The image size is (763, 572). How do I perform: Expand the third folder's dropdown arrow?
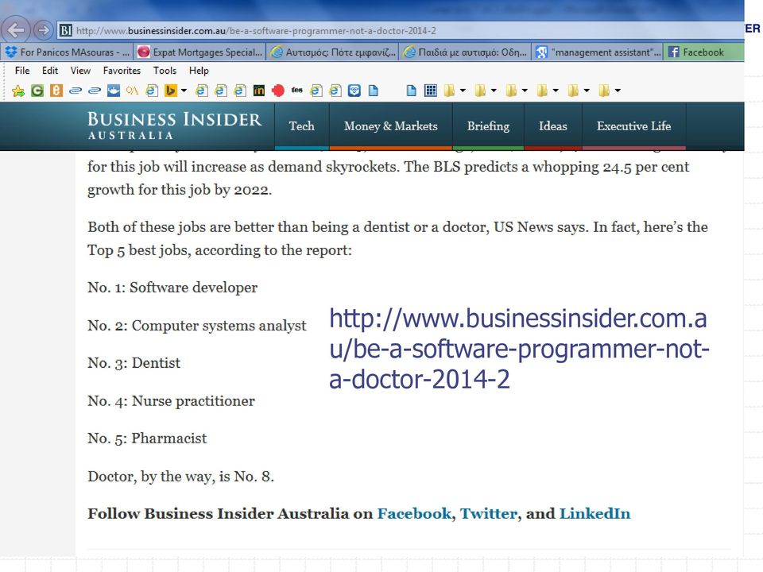click(x=525, y=91)
